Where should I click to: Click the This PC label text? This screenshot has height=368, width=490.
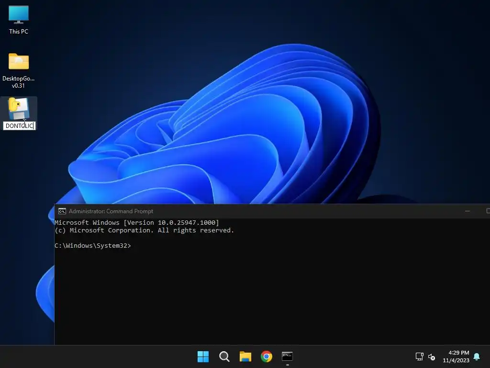pyautogui.click(x=19, y=31)
